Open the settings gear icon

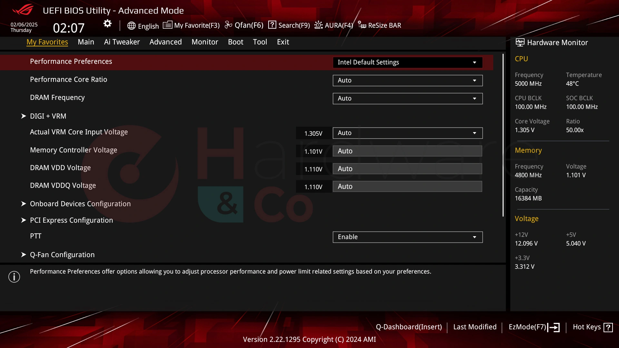tap(107, 24)
